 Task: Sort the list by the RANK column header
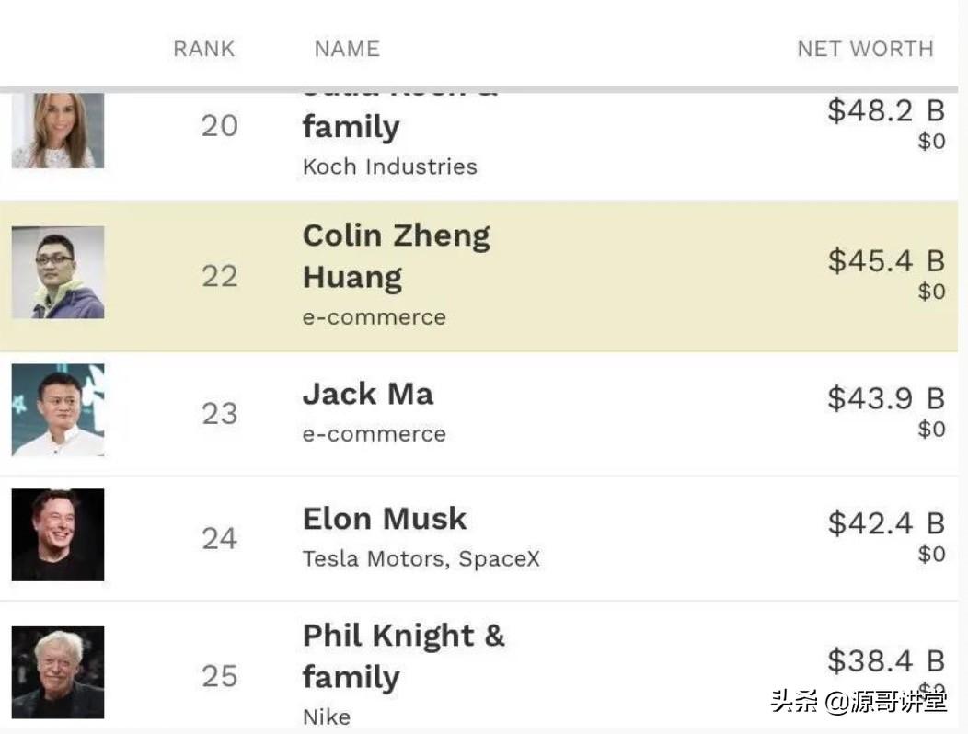point(203,49)
